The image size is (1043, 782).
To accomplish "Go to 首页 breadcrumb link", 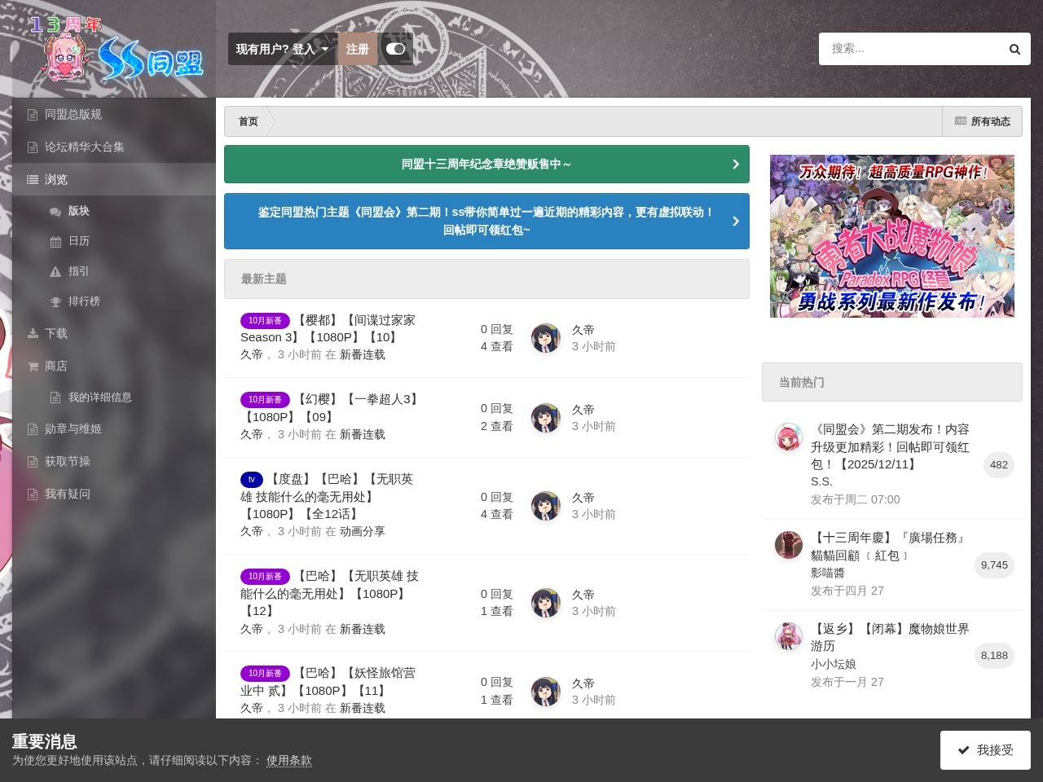I will pos(248,121).
